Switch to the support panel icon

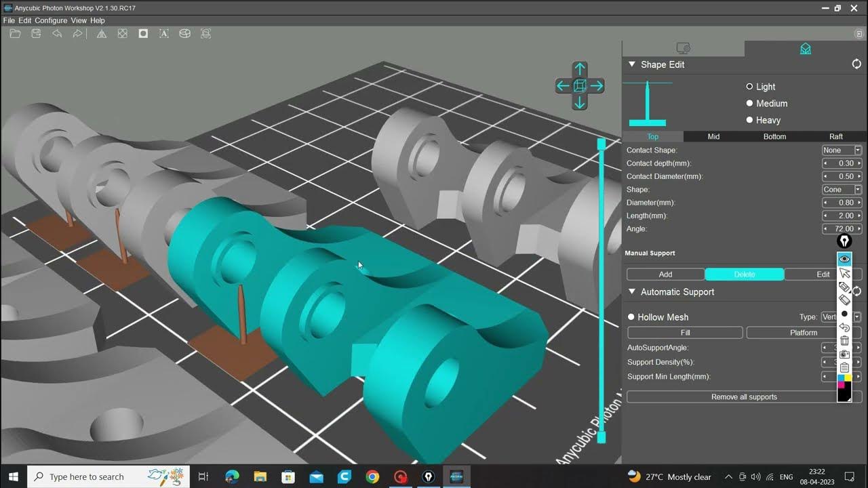[x=806, y=49]
